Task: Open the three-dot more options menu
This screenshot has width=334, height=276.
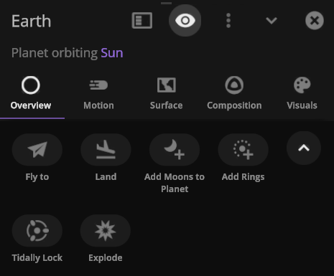Action: (x=228, y=21)
